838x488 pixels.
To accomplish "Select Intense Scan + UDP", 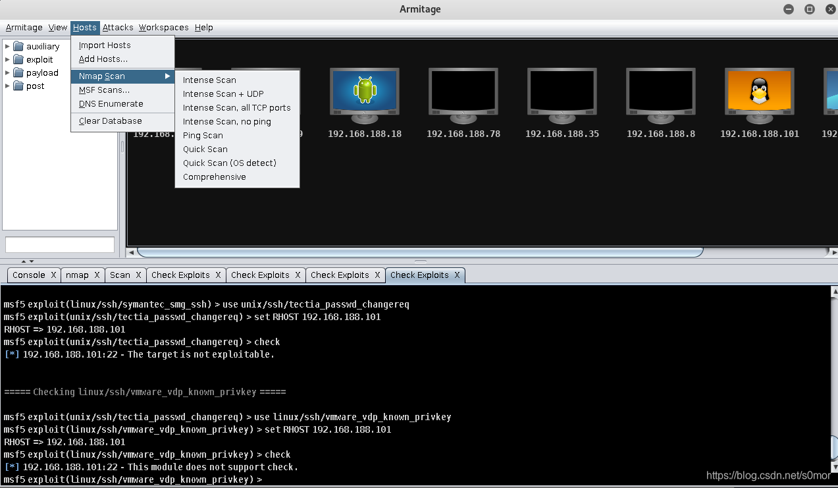I will coord(237,94).
